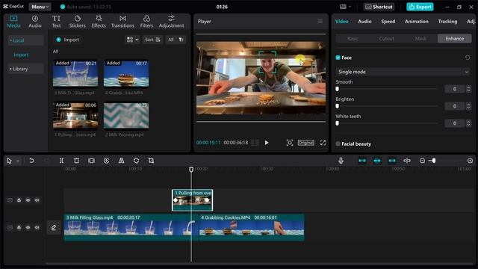
Task: Switch to the Audio properties tab
Action: (364, 22)
